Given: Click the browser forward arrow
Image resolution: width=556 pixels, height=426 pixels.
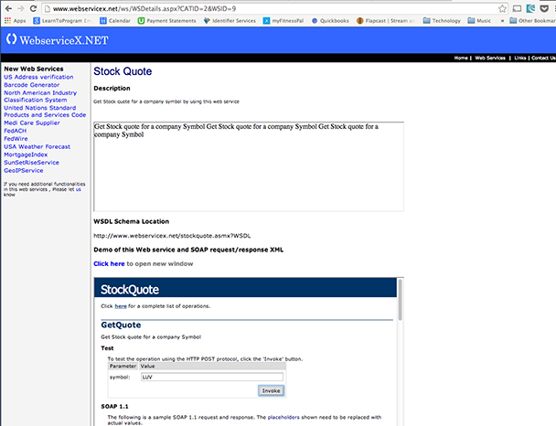Looking at the screenshot, I should pyautogui.click(x=21, y=7).
